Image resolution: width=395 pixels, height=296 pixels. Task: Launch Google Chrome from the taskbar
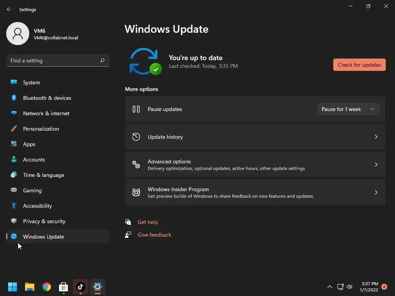47,287
